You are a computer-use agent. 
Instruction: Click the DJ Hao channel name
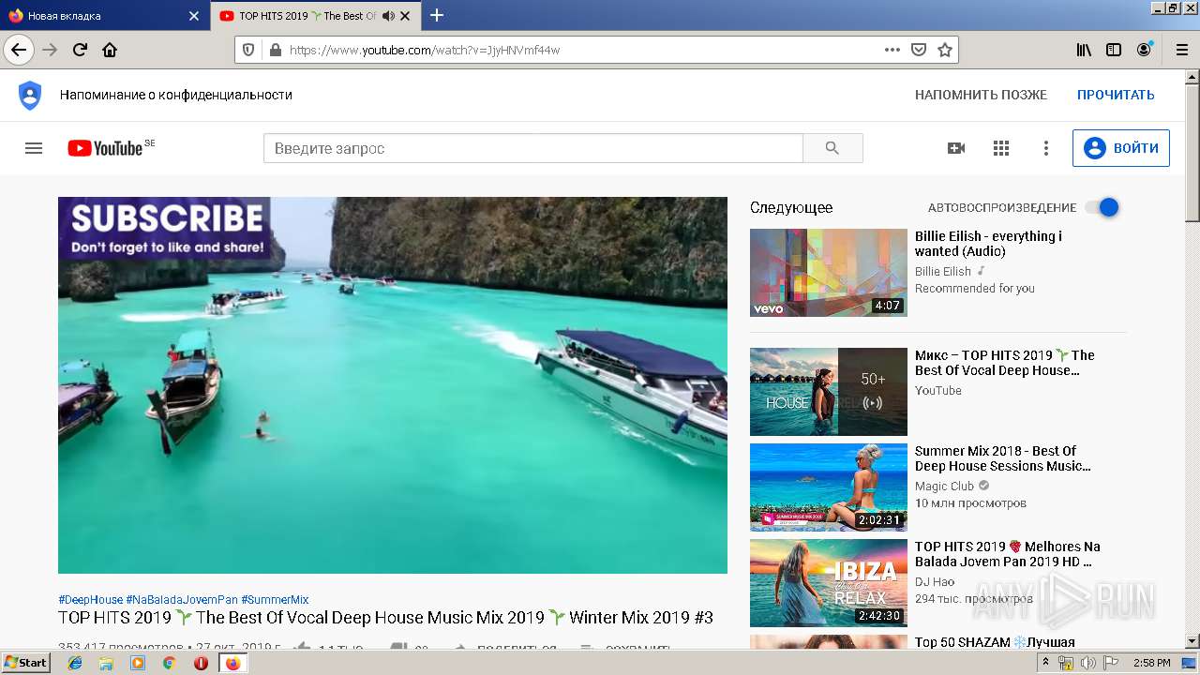click(935, 581)
